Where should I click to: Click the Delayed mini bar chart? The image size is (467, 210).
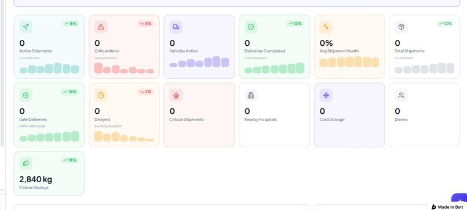pyautogui.click(x=124, y=136)
